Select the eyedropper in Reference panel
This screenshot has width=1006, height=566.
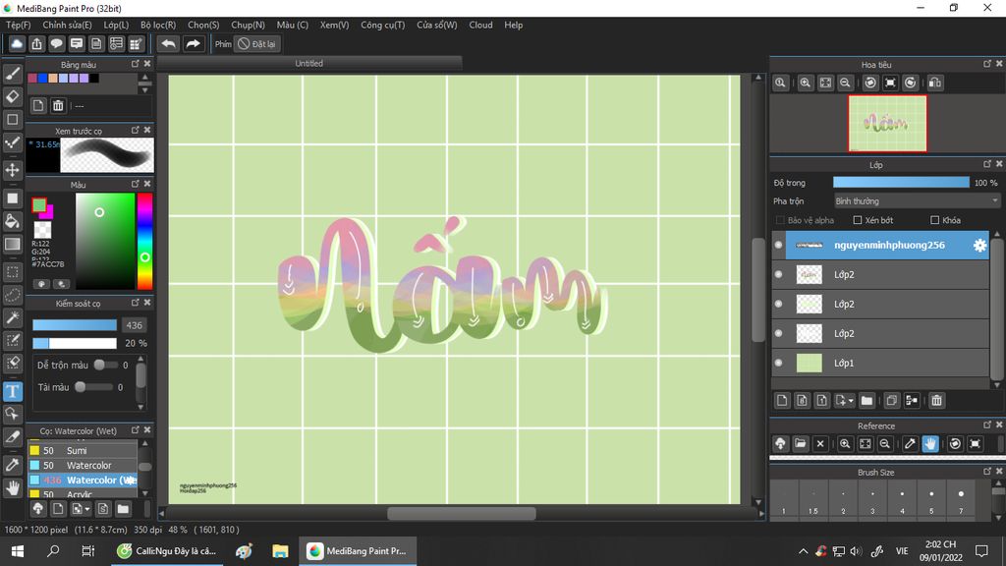(x=910, y=443)
